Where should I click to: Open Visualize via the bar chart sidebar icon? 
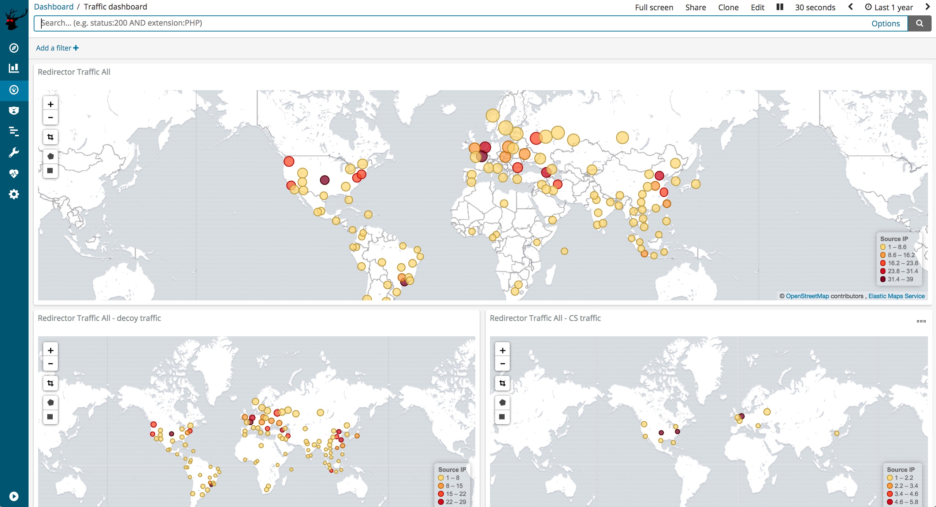tap(14, 68)
